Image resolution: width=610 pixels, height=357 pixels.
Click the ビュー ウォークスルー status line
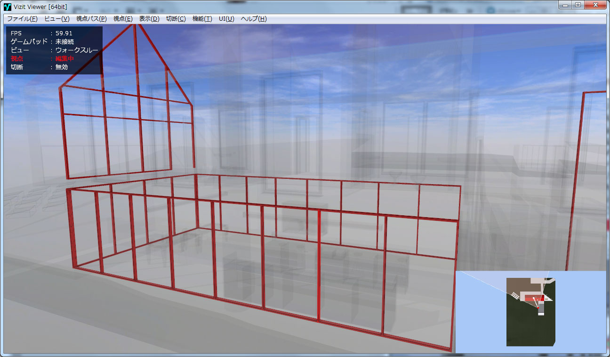pyautogui.click(x=54, y=50)
